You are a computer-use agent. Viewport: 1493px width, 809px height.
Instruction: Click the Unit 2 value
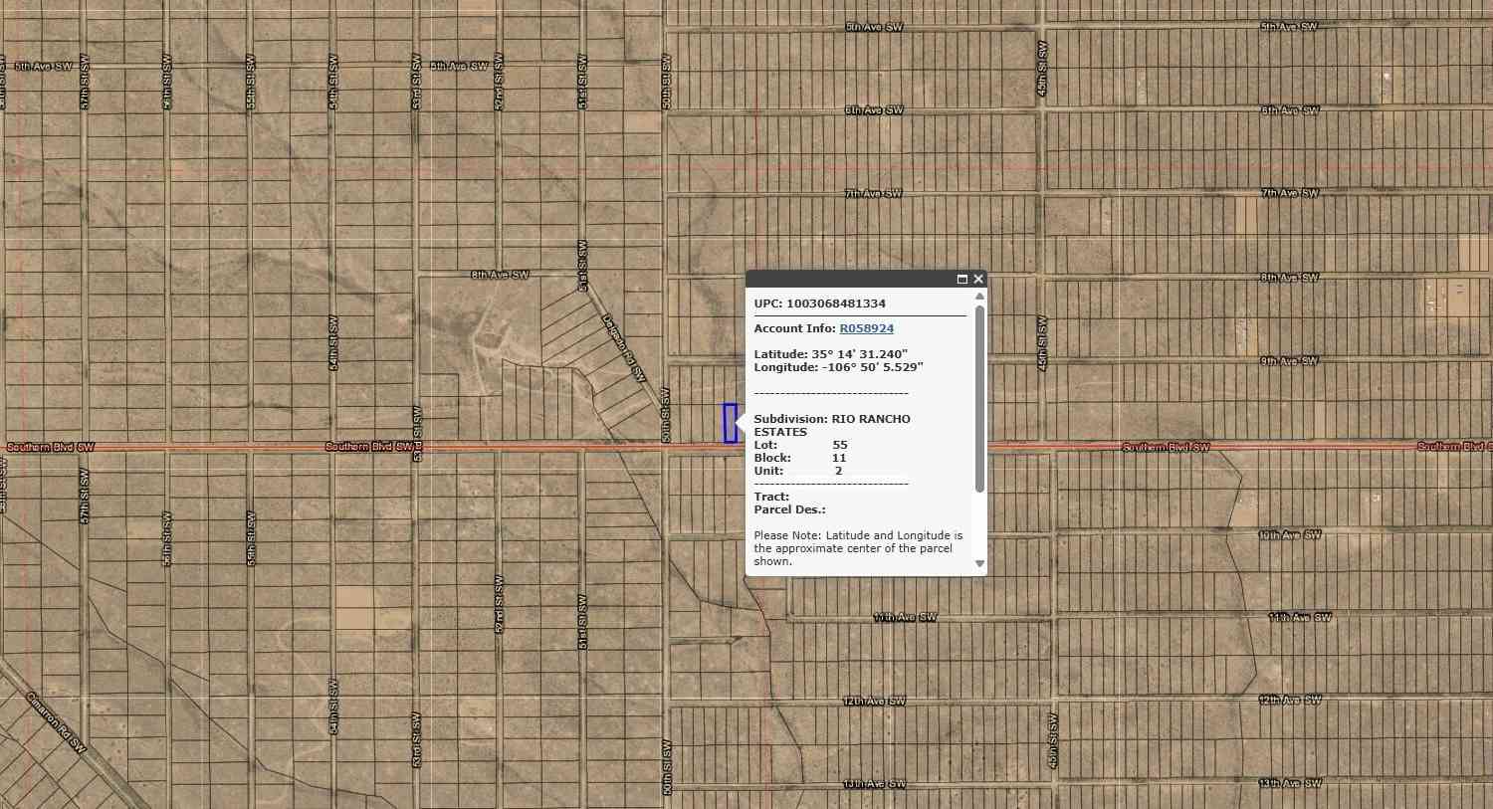[x=838, y=471]
